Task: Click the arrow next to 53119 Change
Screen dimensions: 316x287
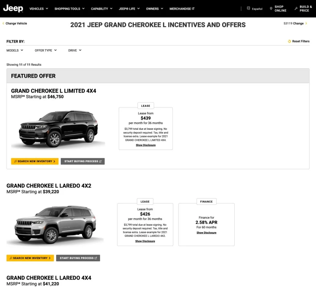Action: coord(306,24)
